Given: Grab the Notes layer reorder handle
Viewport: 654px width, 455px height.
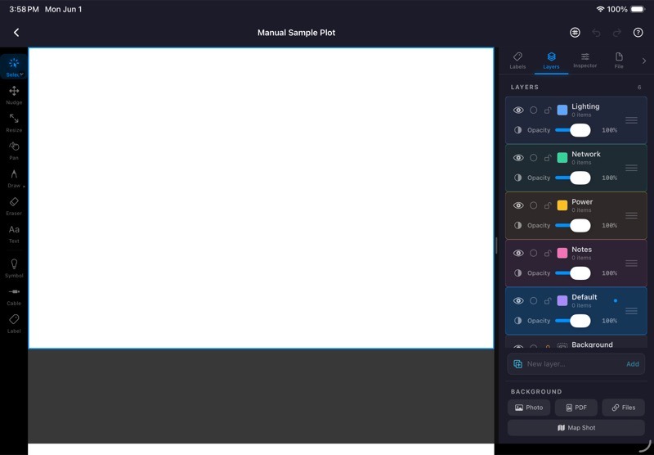Looking at the screenshot, I should coord(631,263).
